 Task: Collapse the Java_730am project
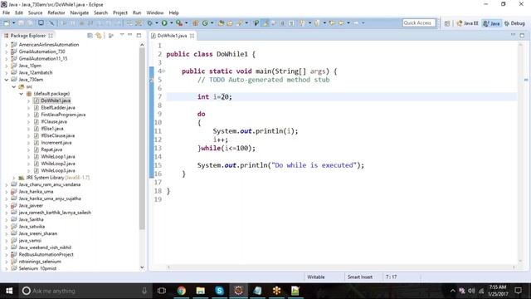tap(6, 80)
